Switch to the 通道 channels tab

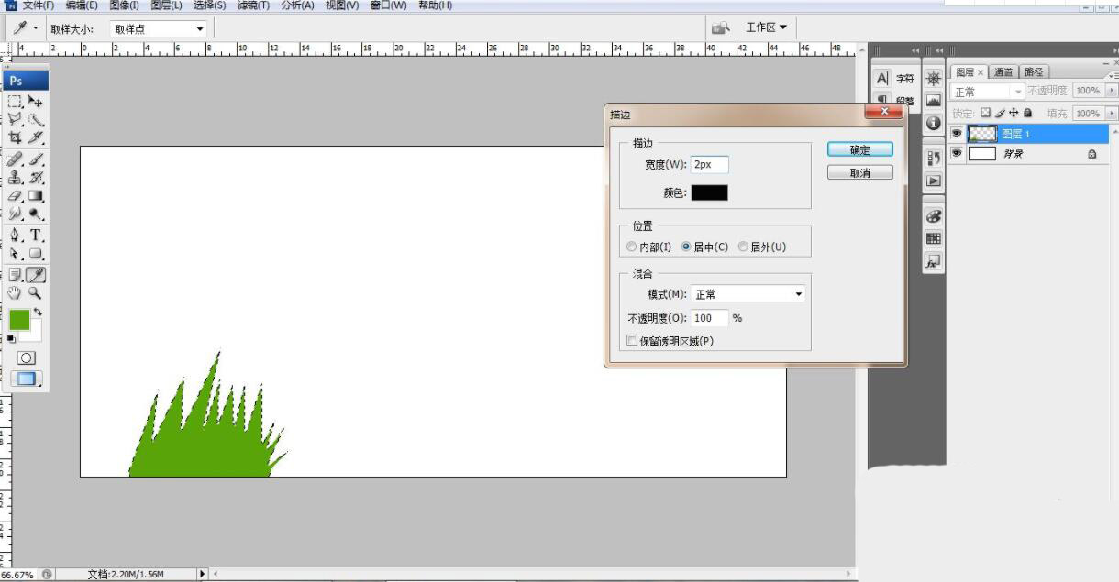[x=1003, y=71]
